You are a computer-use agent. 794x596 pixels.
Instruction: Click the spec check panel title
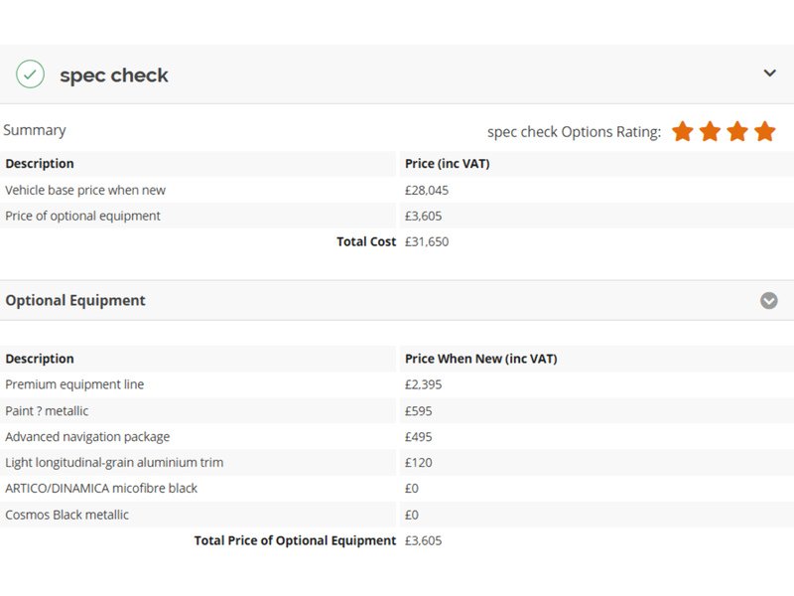(114, 75)
